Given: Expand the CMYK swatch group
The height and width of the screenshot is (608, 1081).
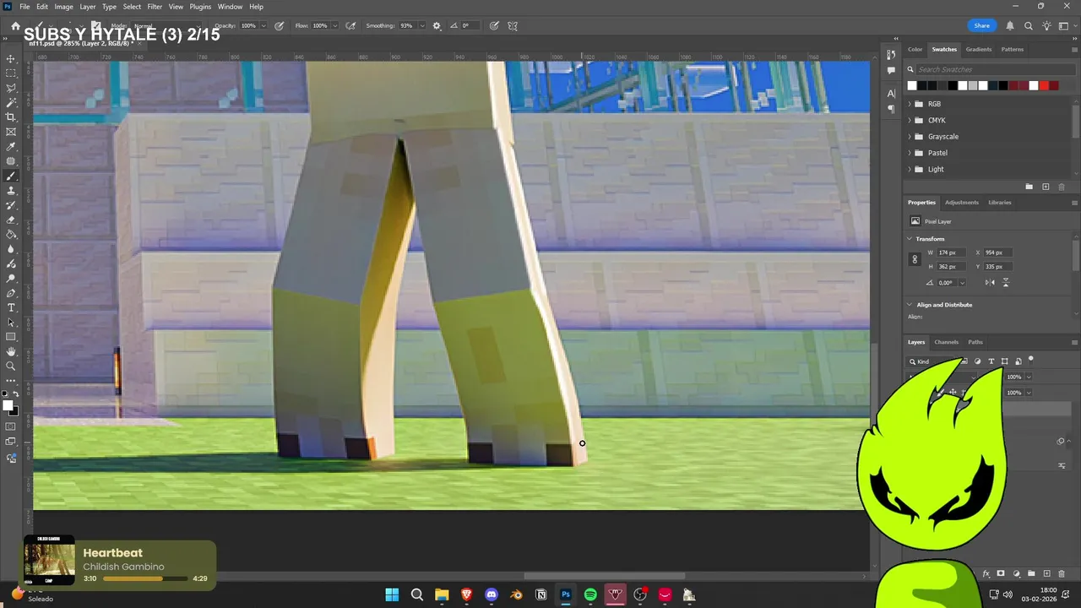Looking at the screenshot, I should point(910,121).
